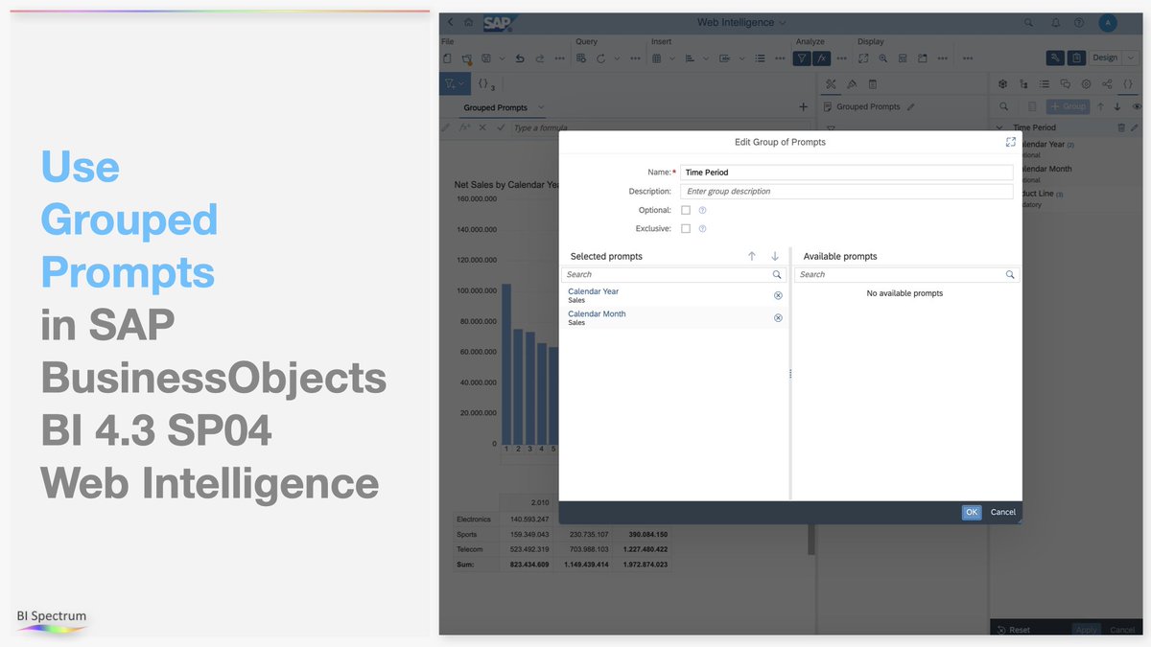Confirm dialog with OK button

click(x=972, y=512)
